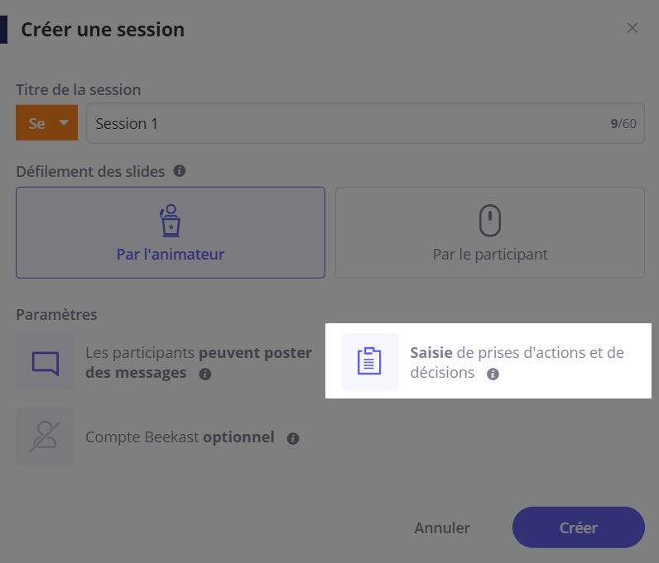Click the crossed-out user account icon
The image size is (659, 563).
45,437
